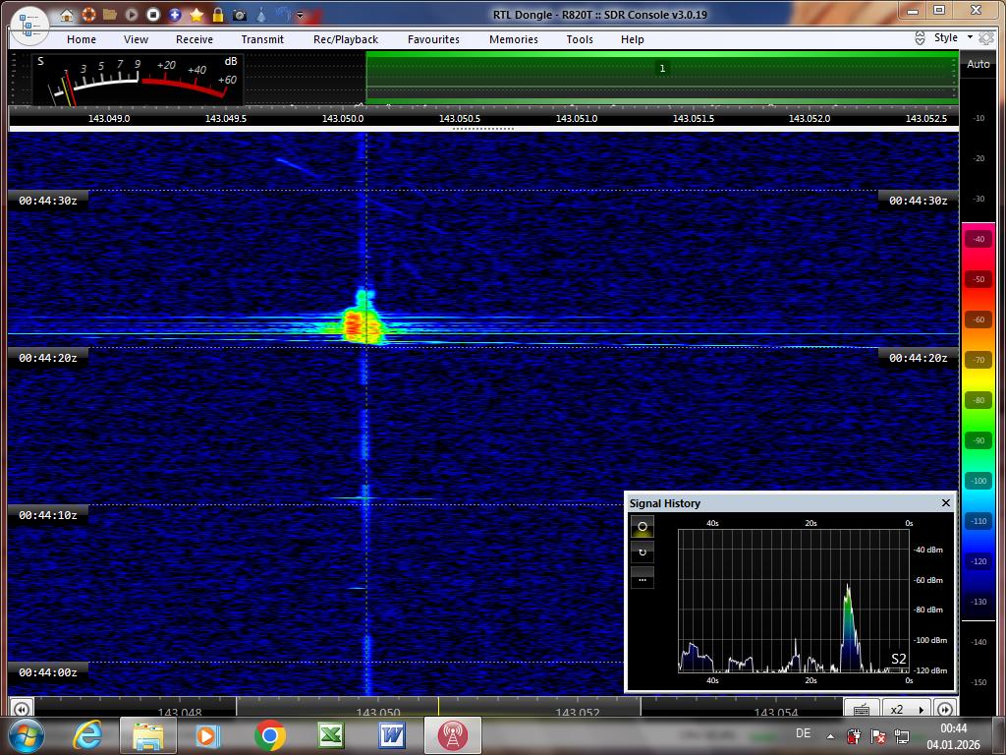Image resolution: width=1006 pixels, height=755 pixels.
Task: Click the blue flask icon in quick toolbar
Action: 261,14
